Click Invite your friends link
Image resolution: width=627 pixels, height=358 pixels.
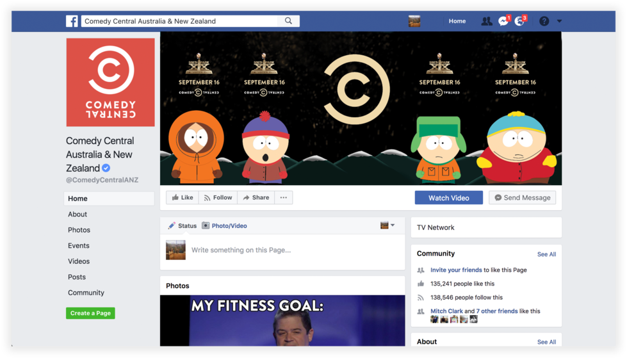click(x=456, y=270)
